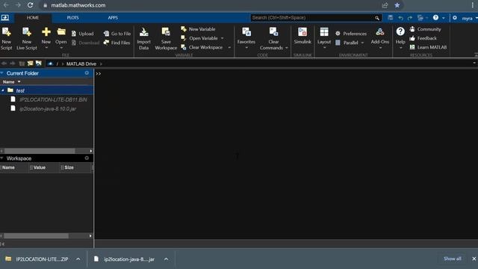This screenshot has height=269, width=478.
Task: Click the MATLAB Drive path segment
Action: click(81, 64)
